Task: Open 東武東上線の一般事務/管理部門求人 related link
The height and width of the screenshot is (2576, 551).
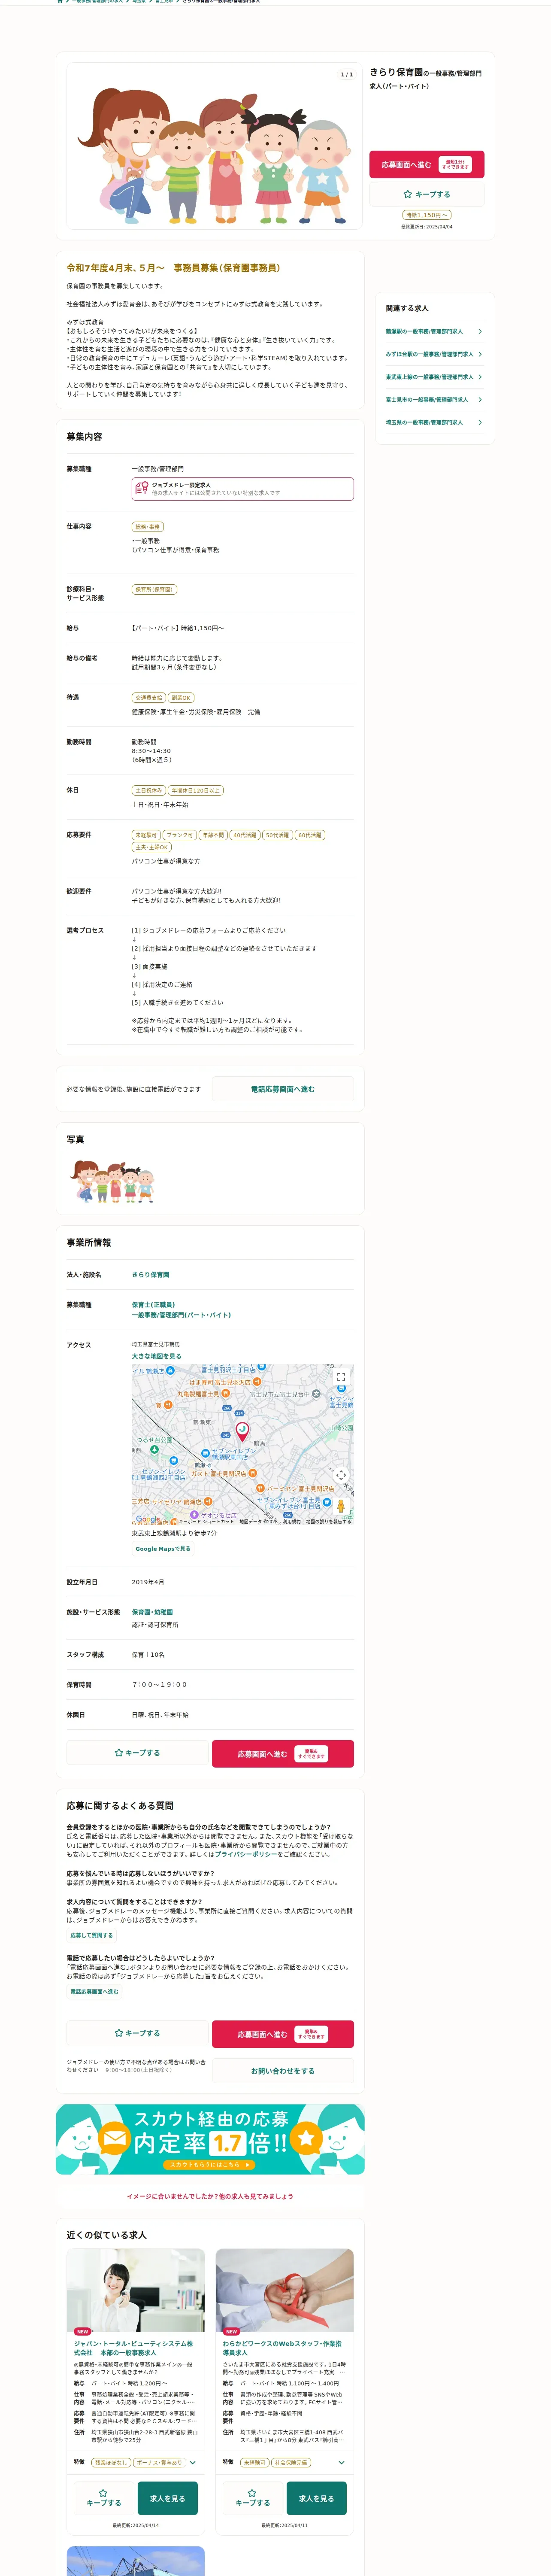Action: [430, 377]
